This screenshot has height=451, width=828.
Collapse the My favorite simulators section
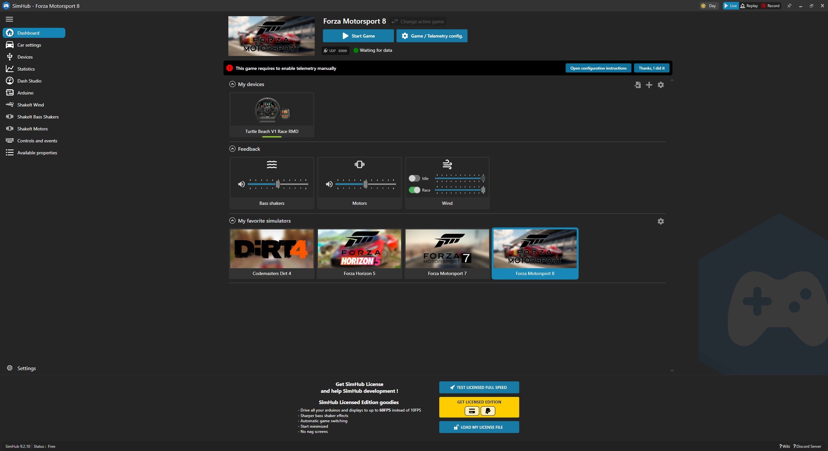click(232, 221)
